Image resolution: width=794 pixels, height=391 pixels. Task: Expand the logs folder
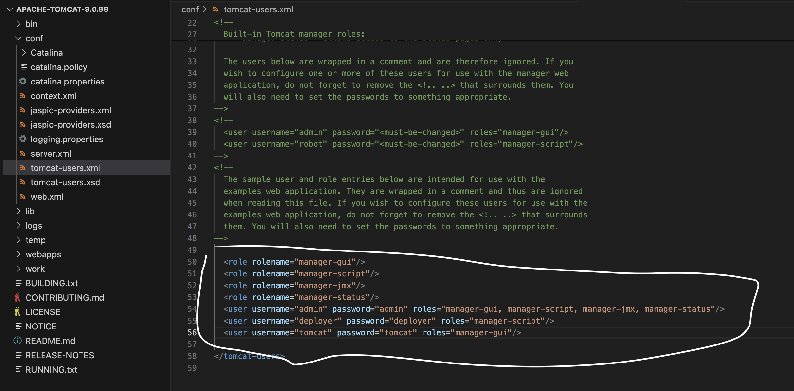point(19,225)
